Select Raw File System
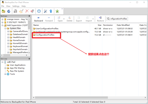Viewport: 148px width, 104px height. (x=17, y=71)
